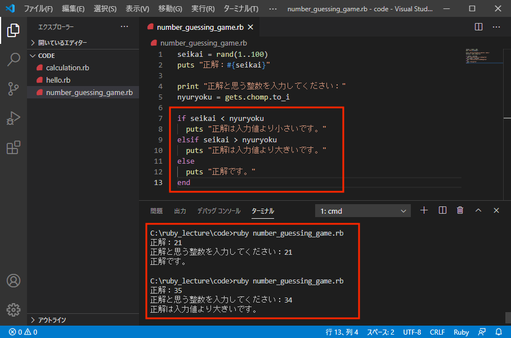The height and width of the screenshot is (338, 511).
Task: Open the feedback icon in status bar
Action: [482, 332]
